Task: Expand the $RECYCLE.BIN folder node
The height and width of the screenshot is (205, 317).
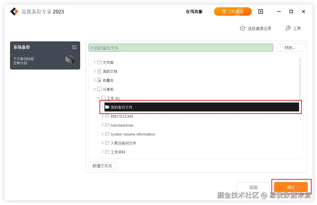Action: [x=102, y=116]
